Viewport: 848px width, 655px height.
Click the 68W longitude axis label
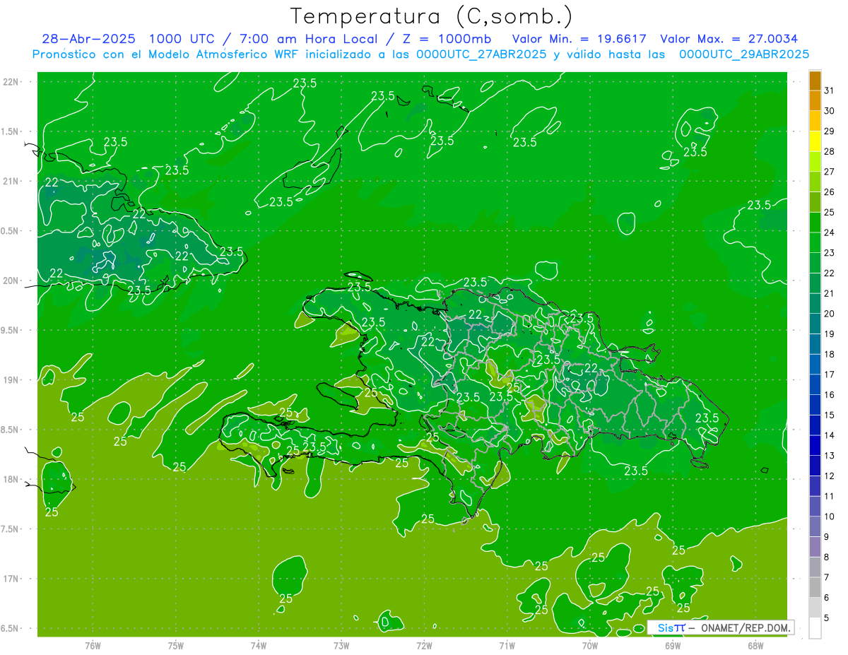tap(755, 645)
